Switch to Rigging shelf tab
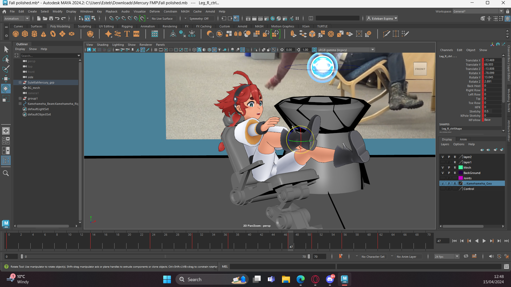 [127, 26]
